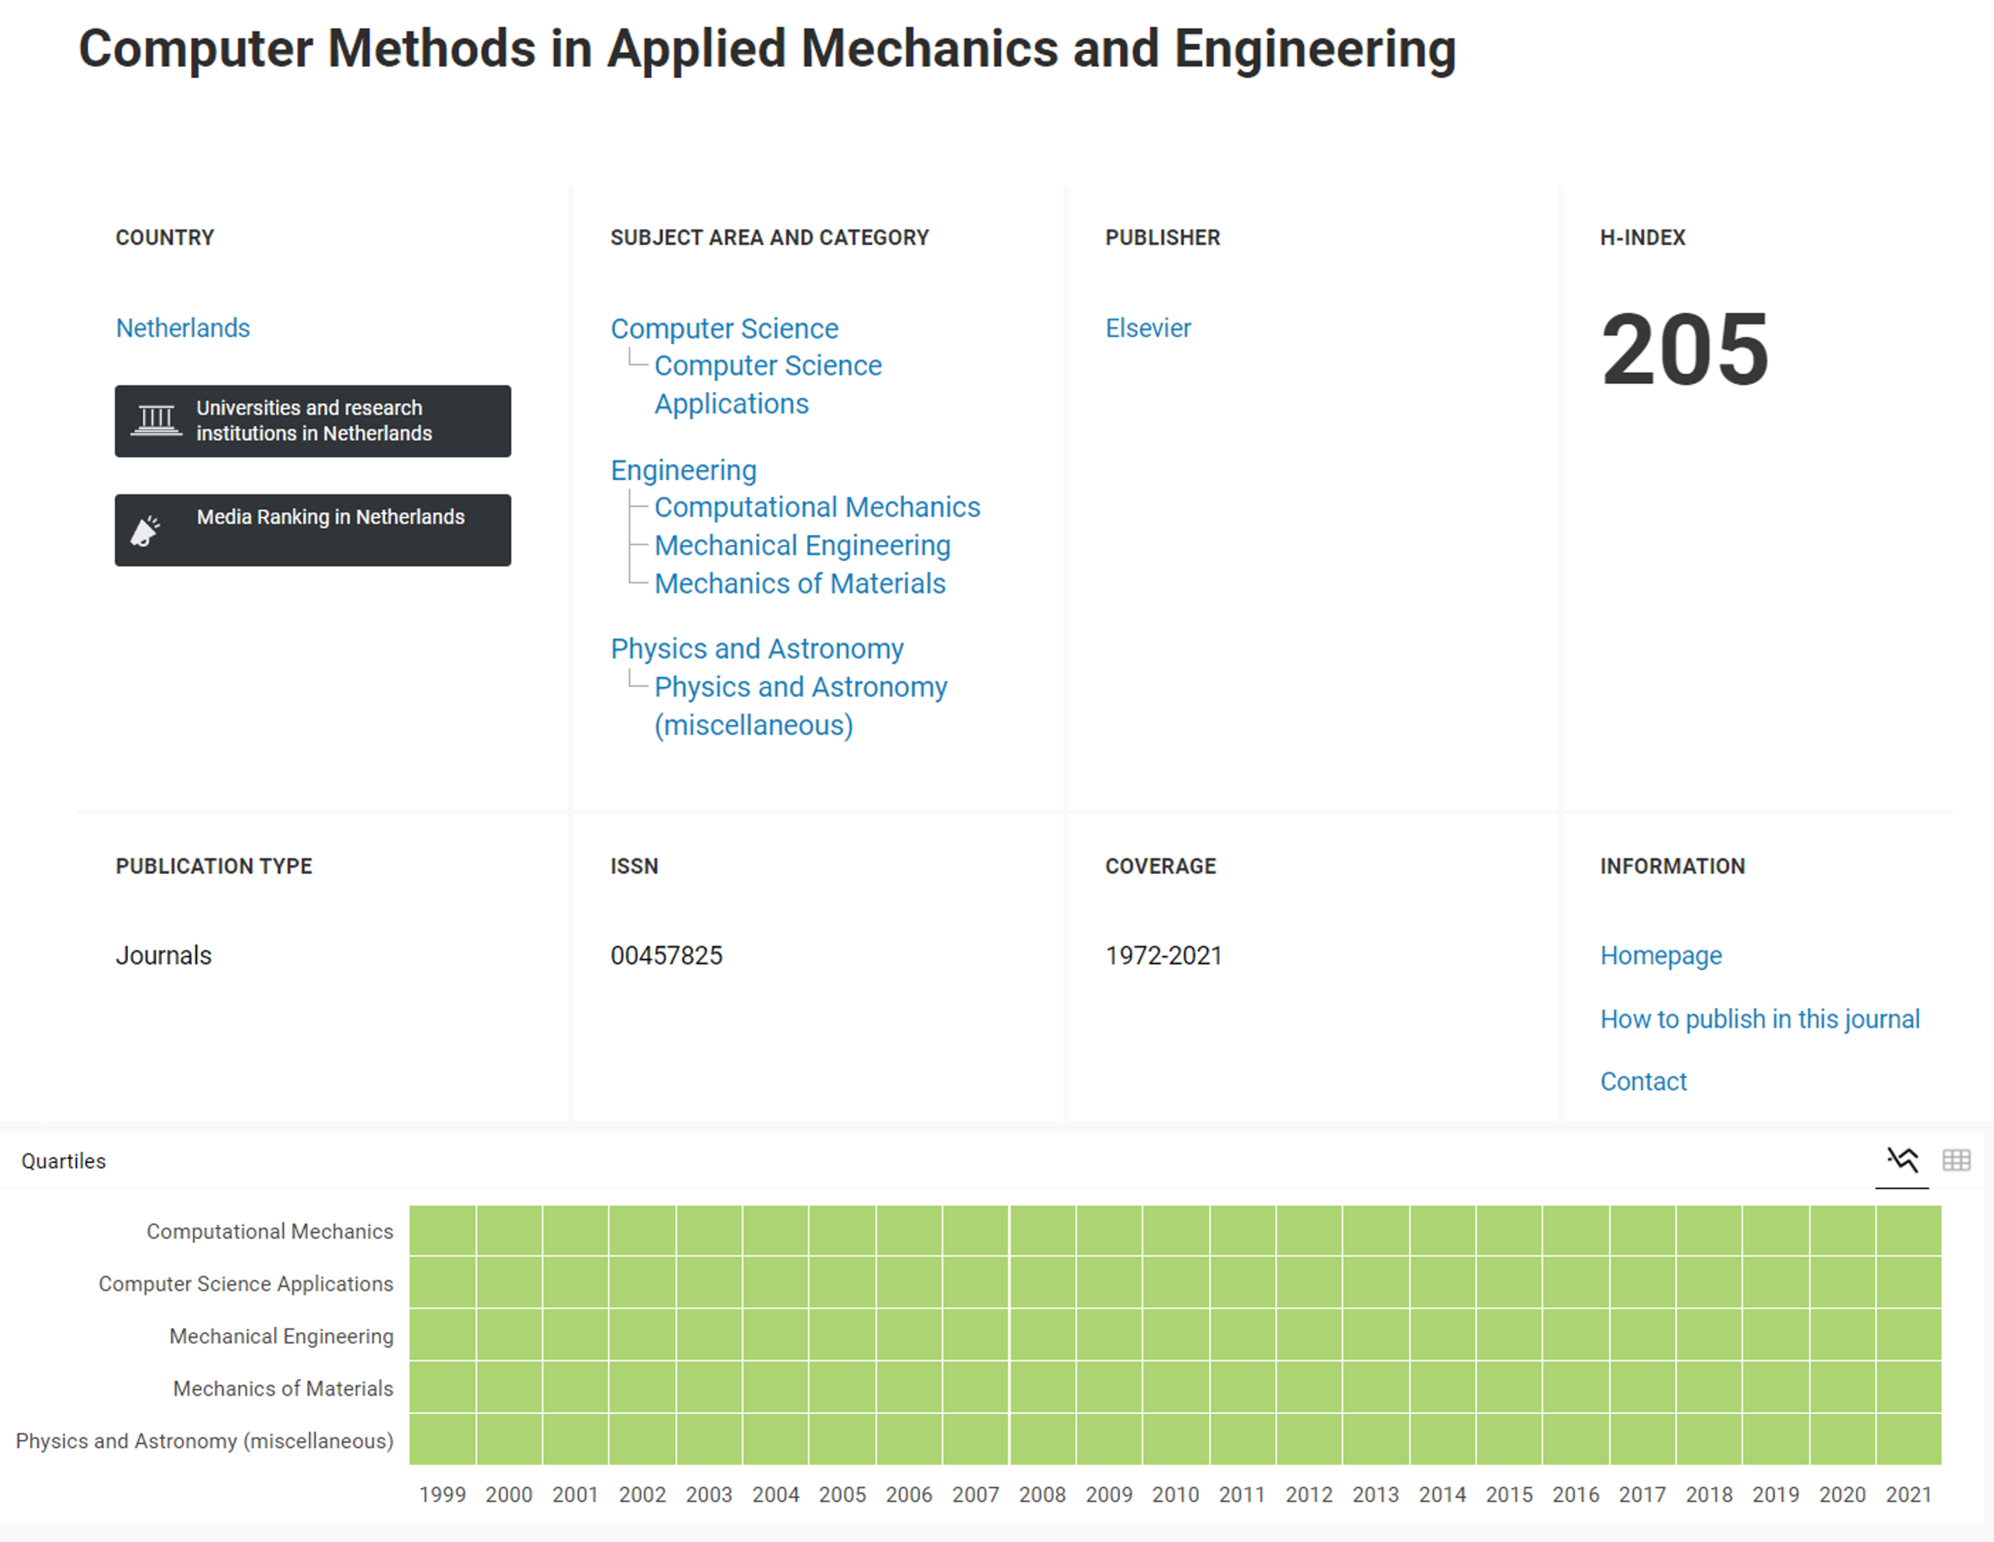
Task: Click the H-INDEX section header
Action: tap(1643, 238)
